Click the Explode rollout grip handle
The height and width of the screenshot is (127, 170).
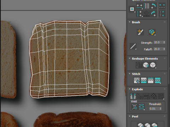click(x=165, y=89)
